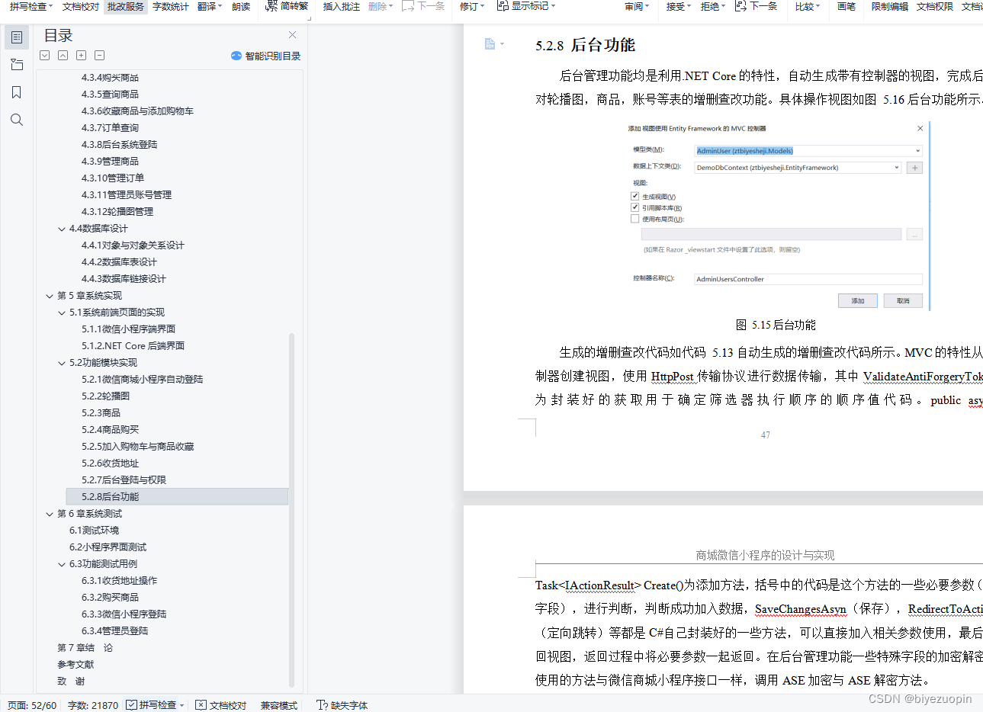This screenshot has height=712, width=983.
Task: Go to next change with 下一条 button
Action: 757,6
